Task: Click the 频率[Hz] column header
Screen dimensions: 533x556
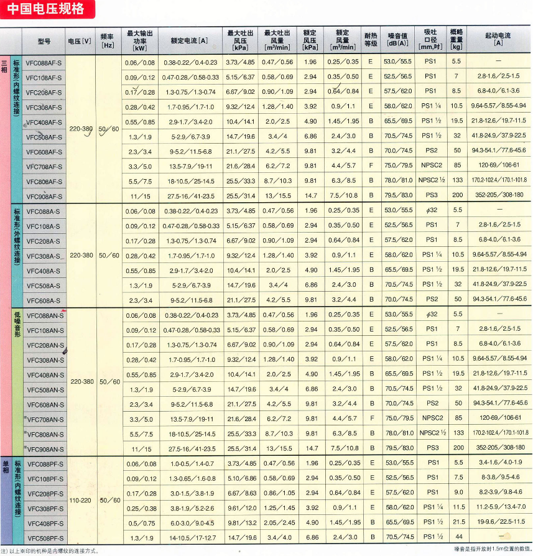Action: [108, 41]
